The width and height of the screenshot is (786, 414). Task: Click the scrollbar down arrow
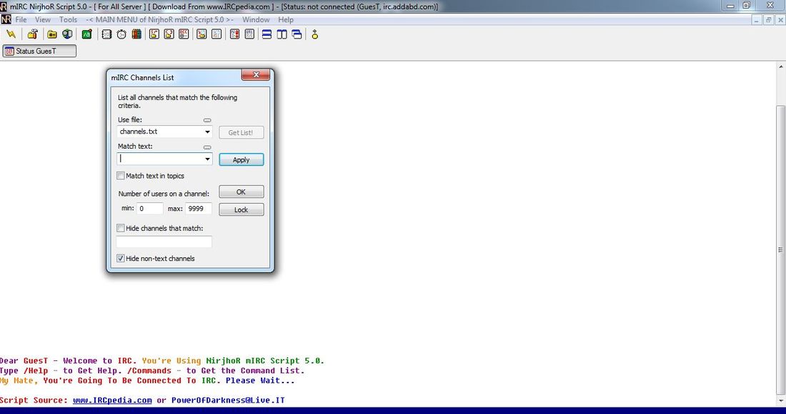click(x=781, y=401)
